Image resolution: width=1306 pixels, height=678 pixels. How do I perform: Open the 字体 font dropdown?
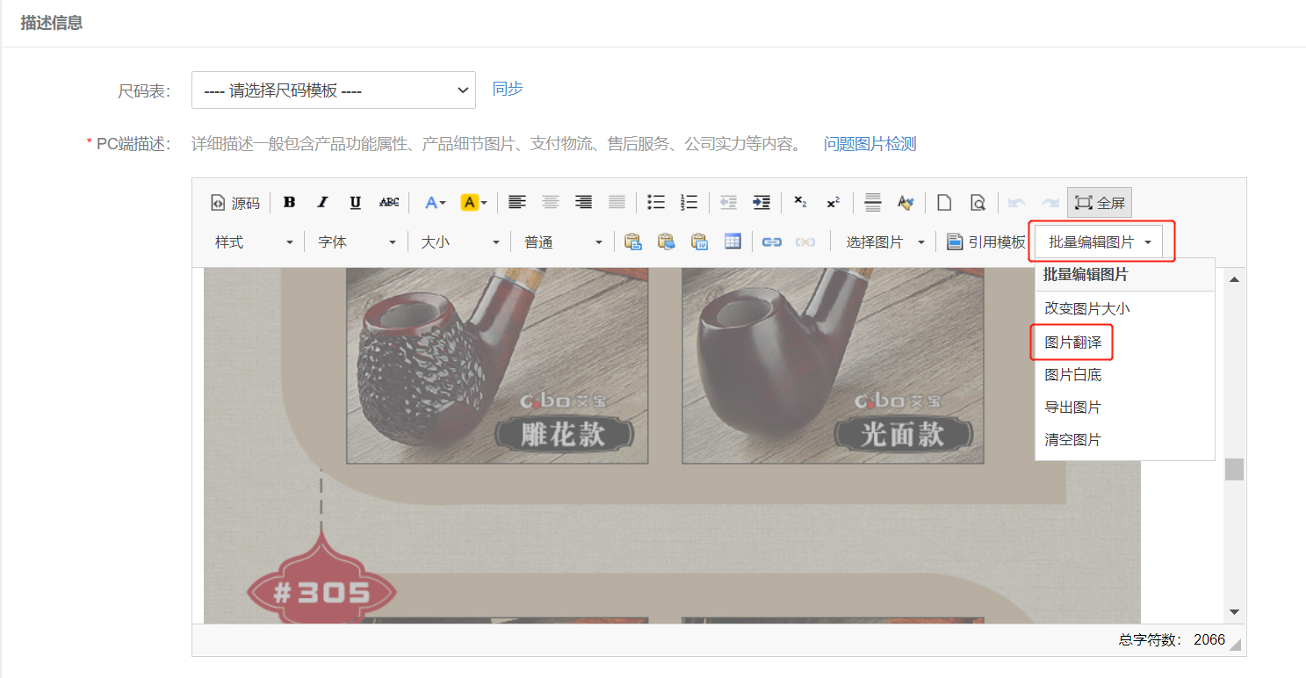coord(357,242)
